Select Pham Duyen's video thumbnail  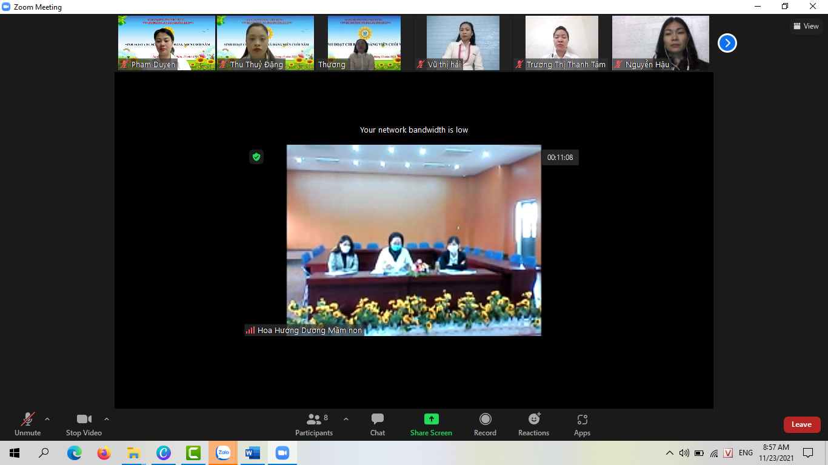166,42
